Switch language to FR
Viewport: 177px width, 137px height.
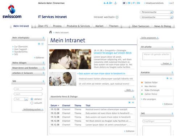(129, 3)
